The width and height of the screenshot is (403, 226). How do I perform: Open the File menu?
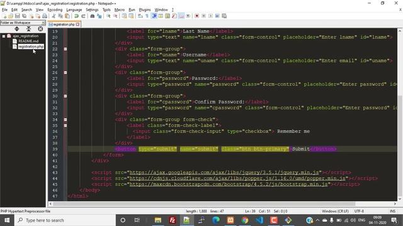click(x=4, y=10)
